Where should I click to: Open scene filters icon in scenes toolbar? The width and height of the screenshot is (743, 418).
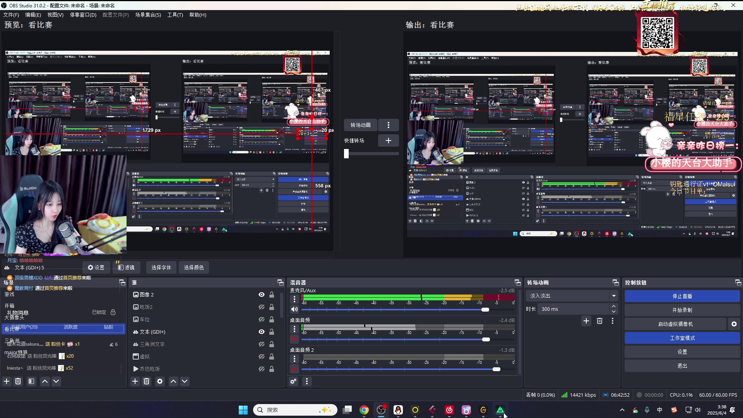[31, 381]
